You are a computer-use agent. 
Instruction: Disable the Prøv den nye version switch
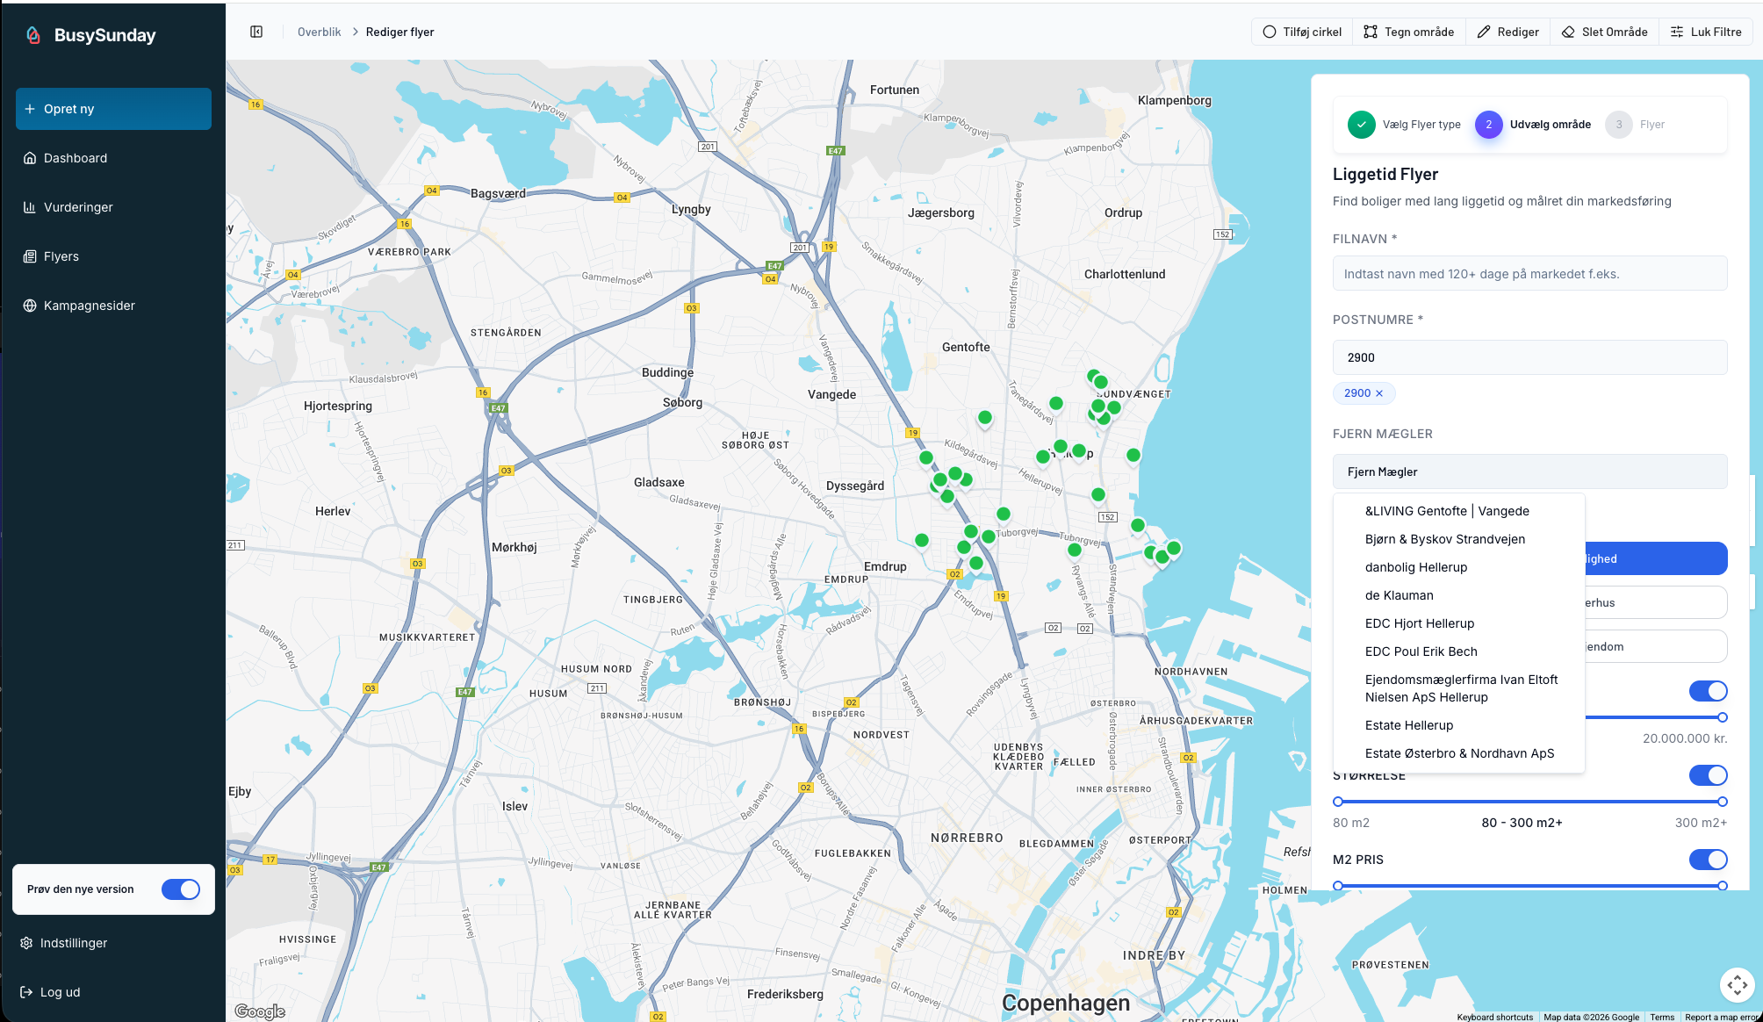(181, 889)
